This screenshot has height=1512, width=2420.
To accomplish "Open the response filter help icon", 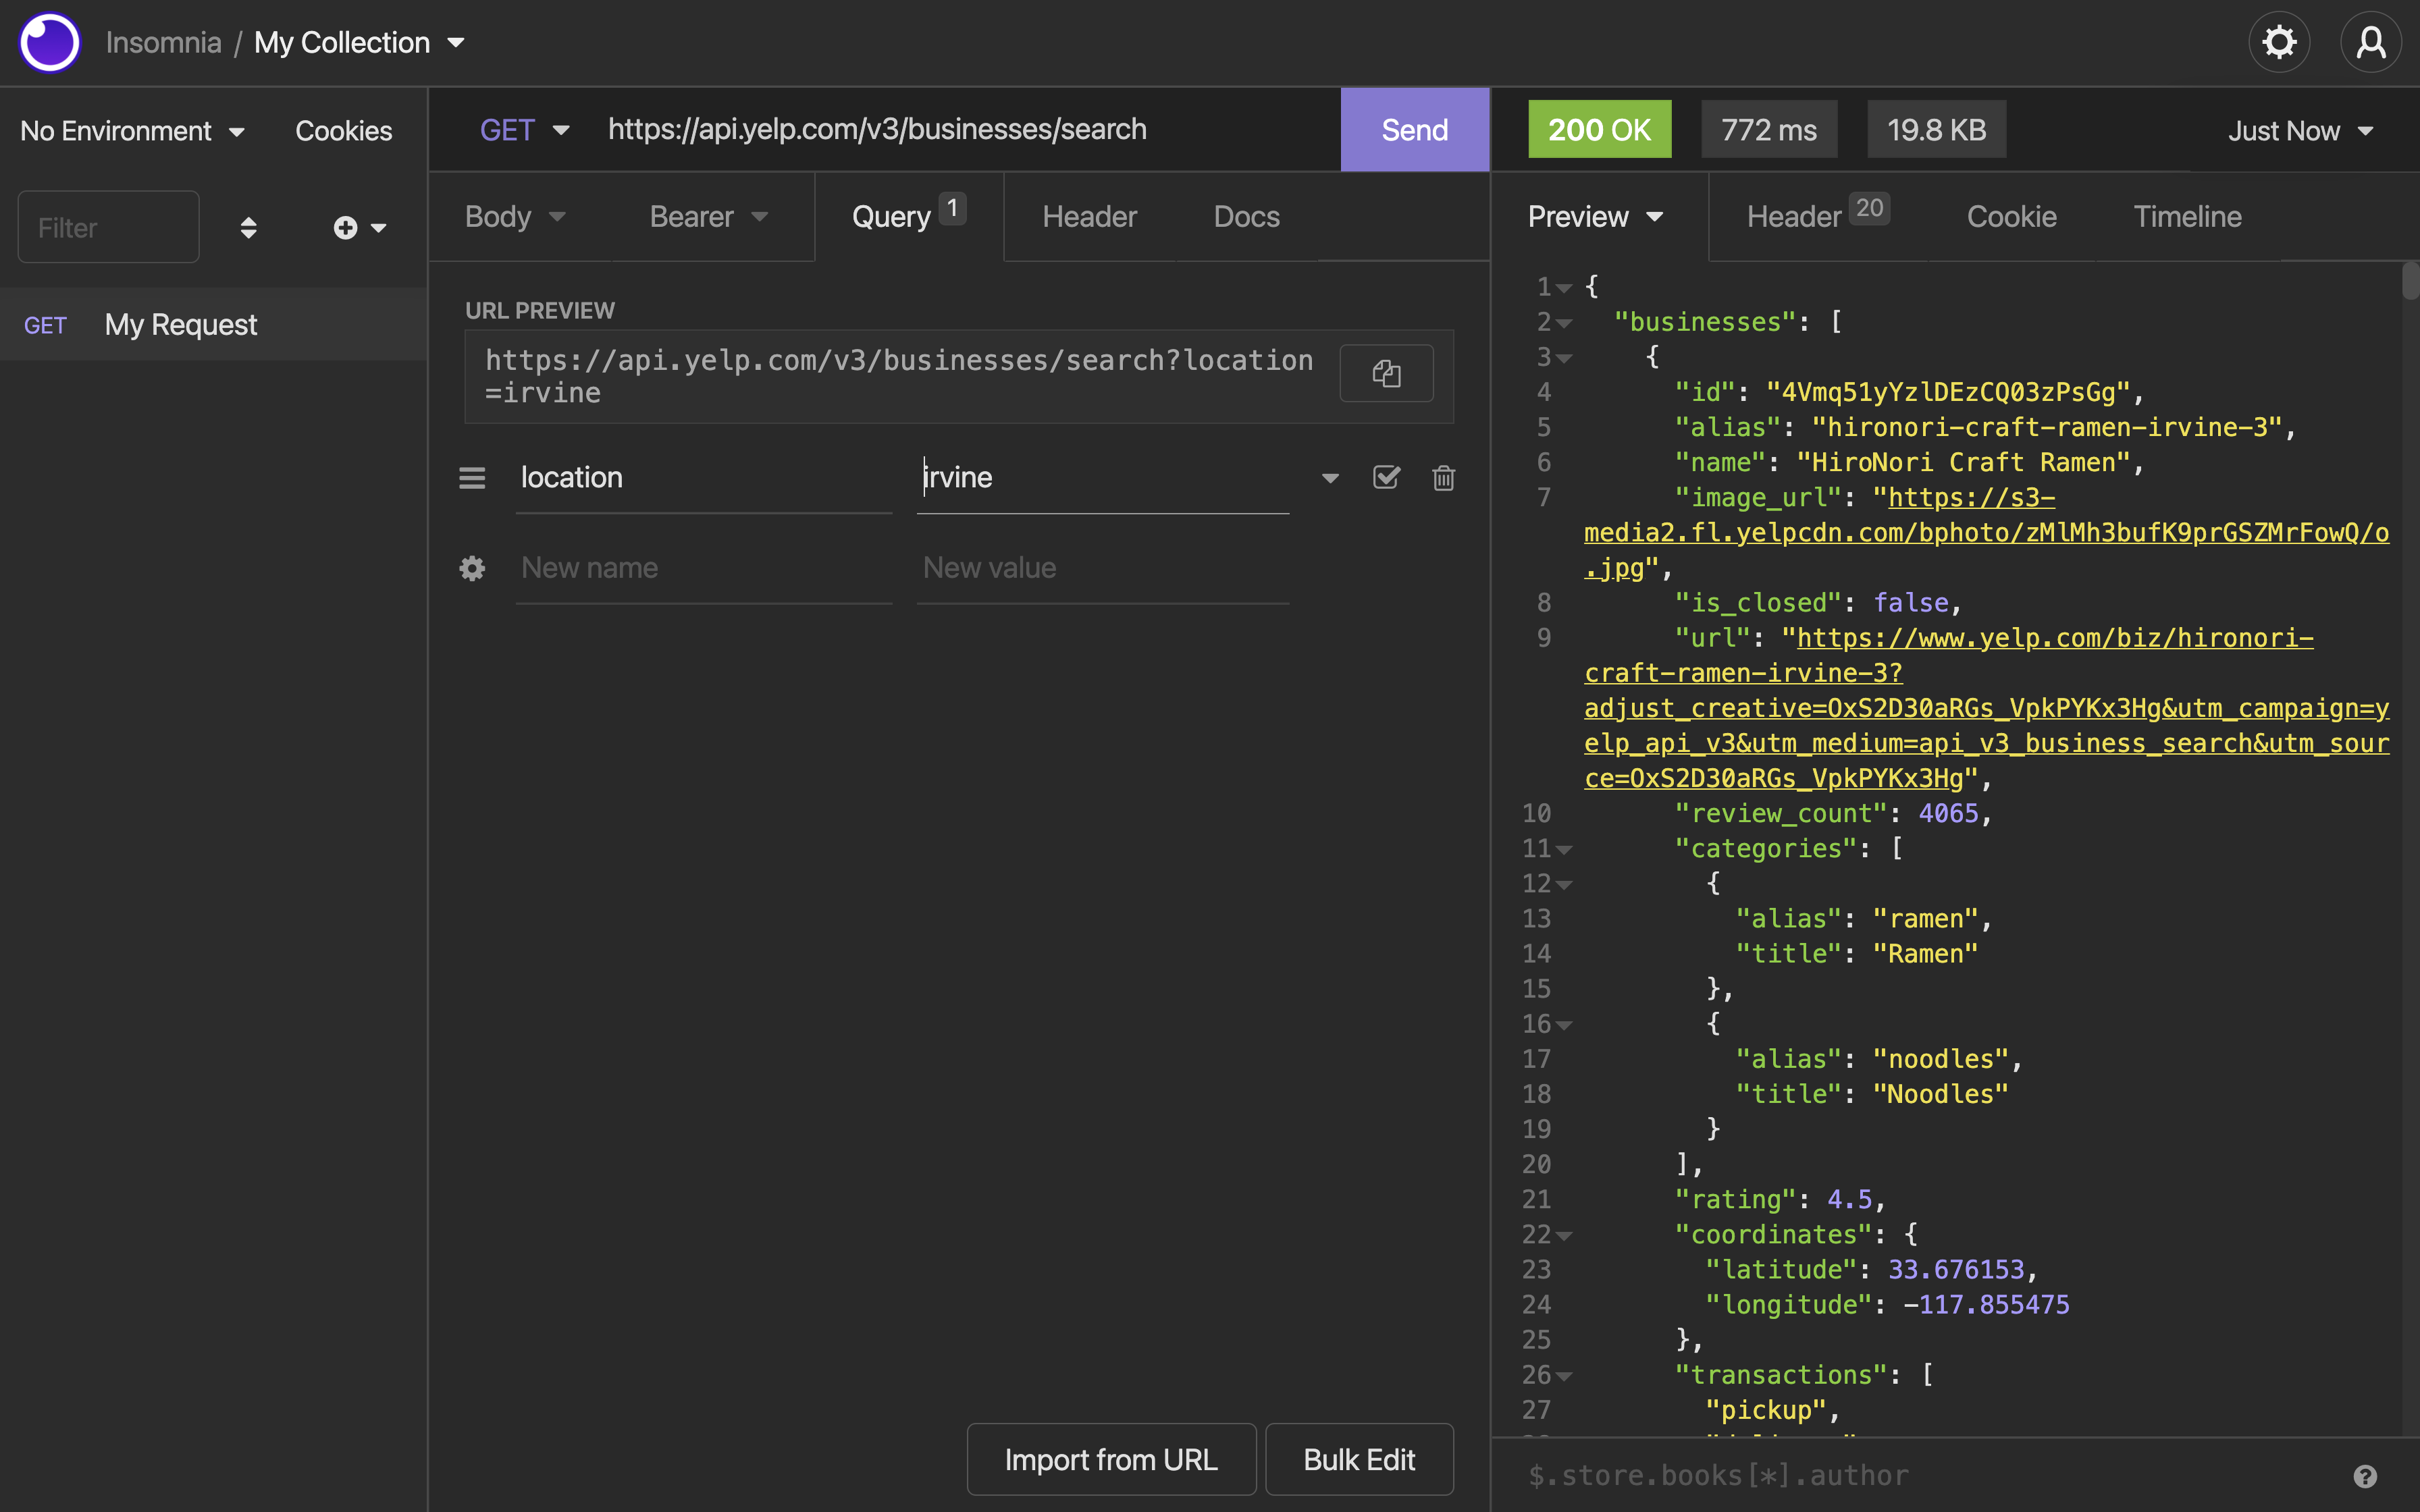I will 2365,1476.
